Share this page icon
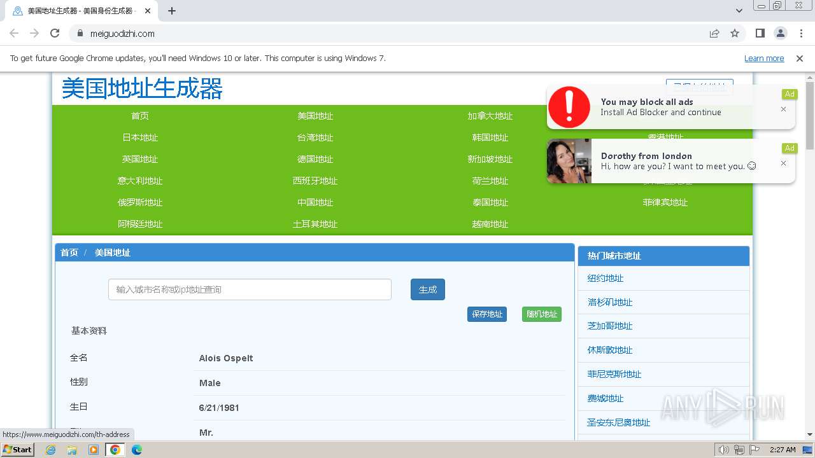 (714, 33)
